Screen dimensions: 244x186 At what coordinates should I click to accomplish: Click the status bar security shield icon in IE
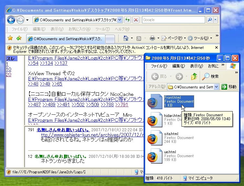click(9, 172)
